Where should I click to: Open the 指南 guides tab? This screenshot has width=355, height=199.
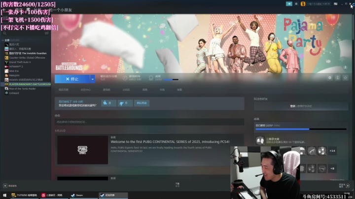pos(145,90)
